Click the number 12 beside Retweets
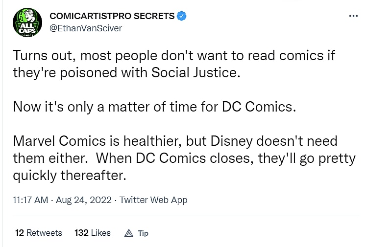The width and height of the screenshot is (366, 247). coord(20,233)
